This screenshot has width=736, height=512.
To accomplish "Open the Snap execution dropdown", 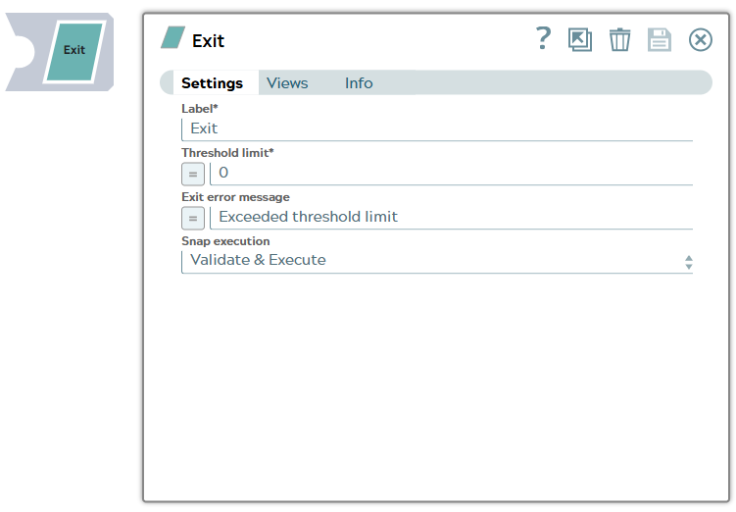I will pos(436,261).
